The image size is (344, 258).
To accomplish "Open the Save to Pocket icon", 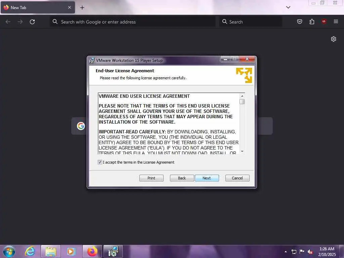I will 300,21.
